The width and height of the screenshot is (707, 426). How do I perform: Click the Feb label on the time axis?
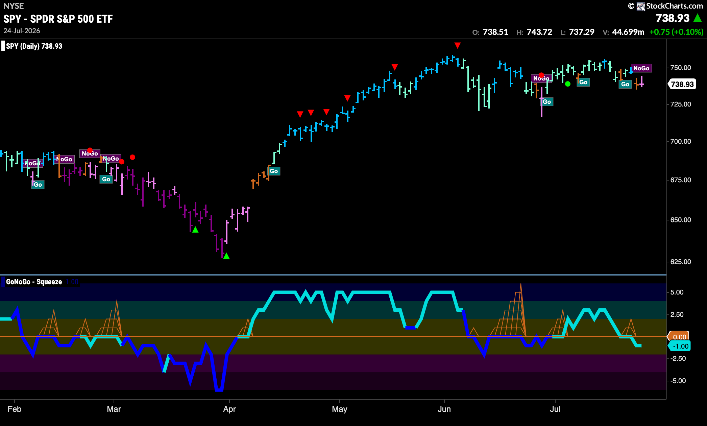tap(15, 409)
